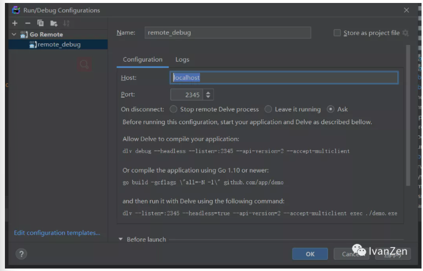Screen dimensions: 423x271
Task: Open Edit configuration templates link
Action: pyautogui.click(x=57, y=233)
